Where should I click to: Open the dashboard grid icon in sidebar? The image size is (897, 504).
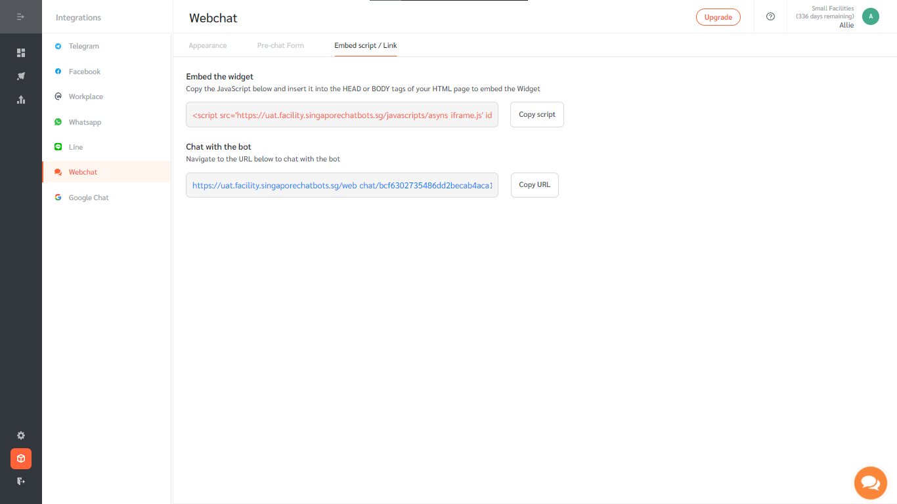click(20, 52)
